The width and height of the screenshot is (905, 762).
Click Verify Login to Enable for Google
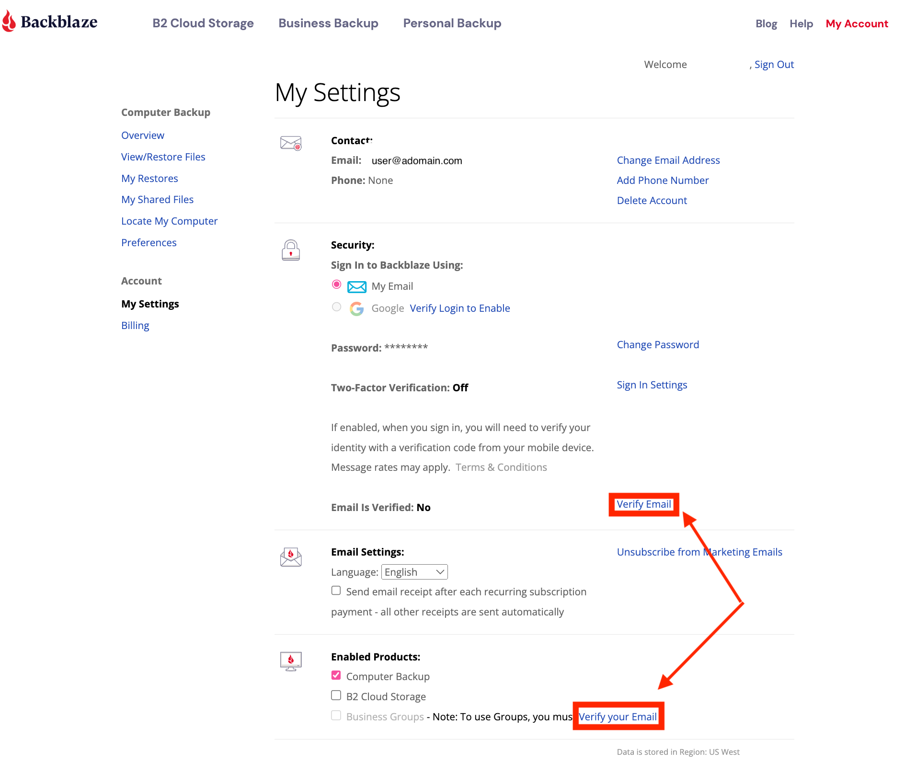click(460, 308)
